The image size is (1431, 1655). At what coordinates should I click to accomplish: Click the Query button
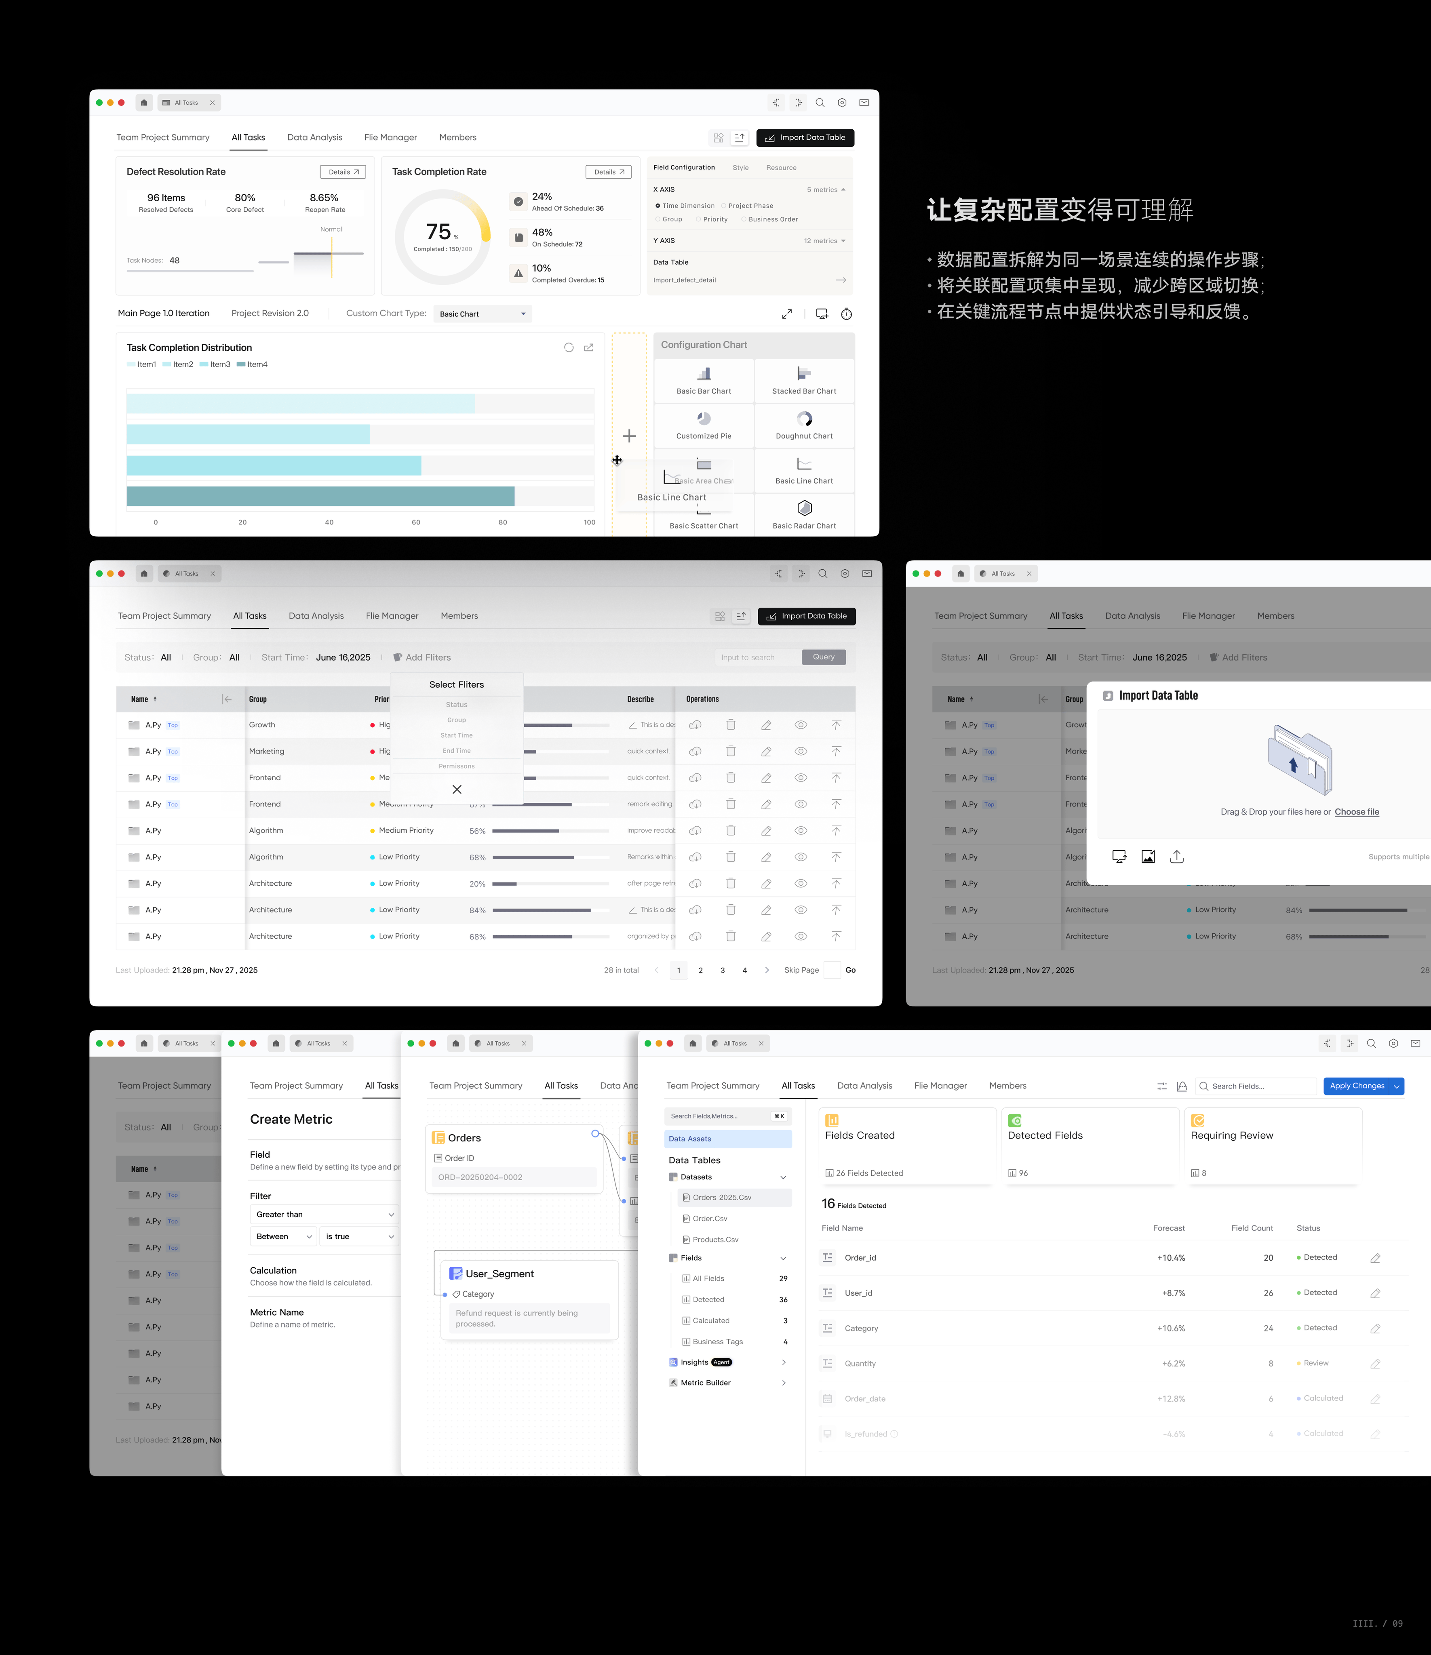click(824, 657)
